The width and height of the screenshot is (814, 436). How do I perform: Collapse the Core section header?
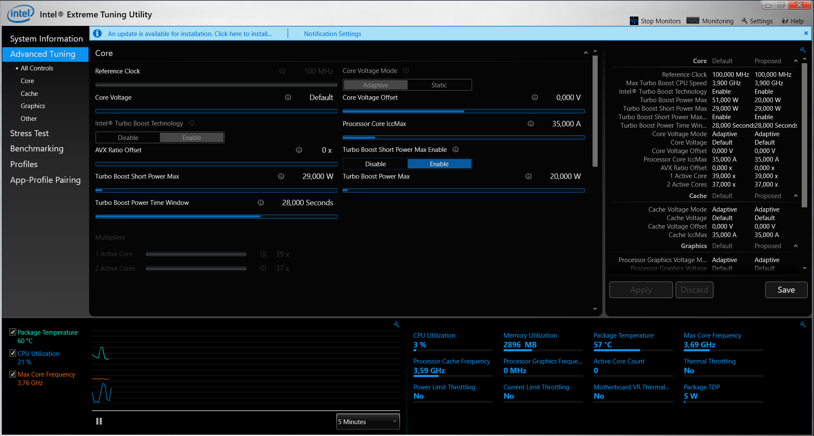[586, 53]
